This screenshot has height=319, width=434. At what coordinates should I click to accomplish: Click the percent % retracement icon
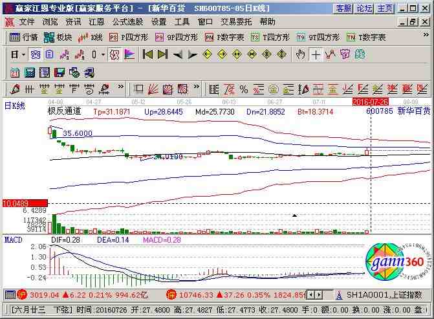click(x=244, y=89)
